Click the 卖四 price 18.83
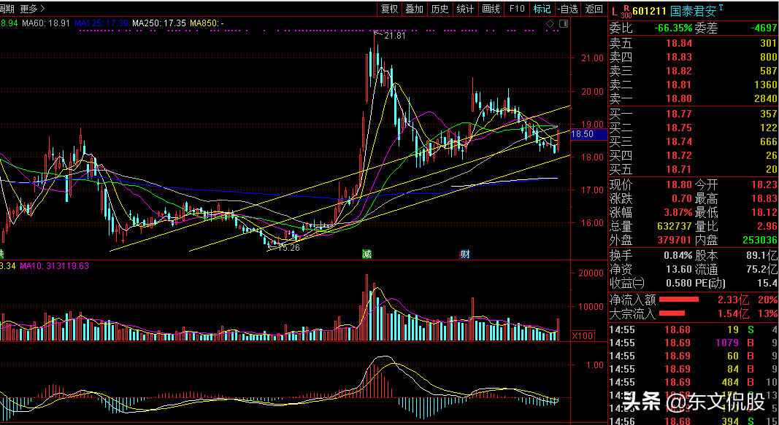779x425 pixels. click(679, 57)
